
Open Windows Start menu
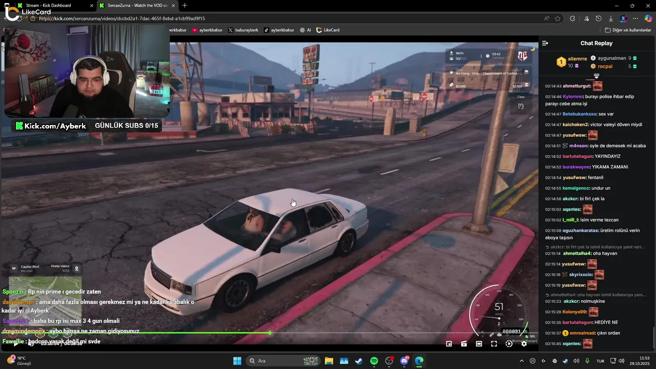pyautogui.click(x=237, y=361)
